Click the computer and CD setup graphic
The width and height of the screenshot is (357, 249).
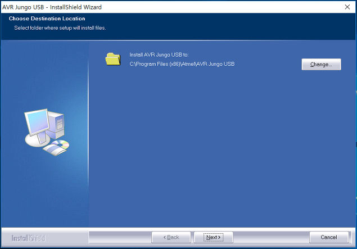click(x=47, y=132)
